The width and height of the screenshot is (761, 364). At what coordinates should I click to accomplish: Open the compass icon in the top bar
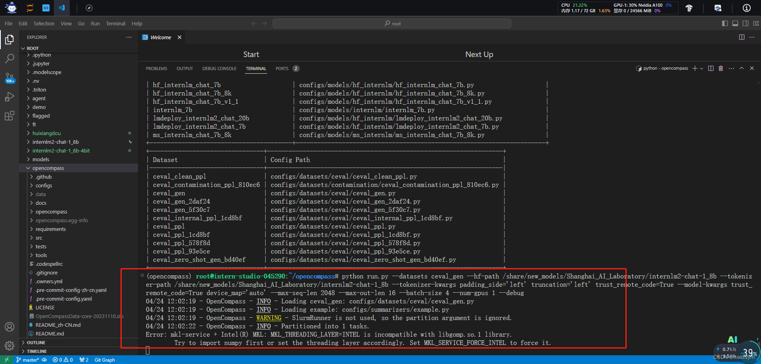pos(89,8)
